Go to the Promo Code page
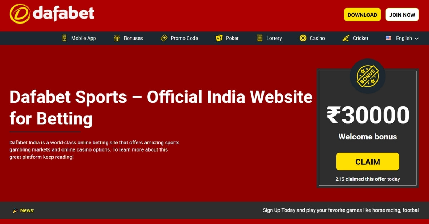The height and width of the screenshot is (224, 429). (x=179, y=38)
